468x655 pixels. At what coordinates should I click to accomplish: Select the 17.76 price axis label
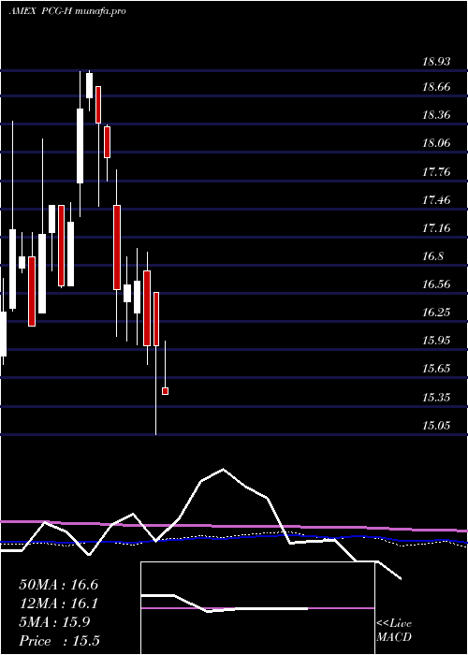coord(436,171)
